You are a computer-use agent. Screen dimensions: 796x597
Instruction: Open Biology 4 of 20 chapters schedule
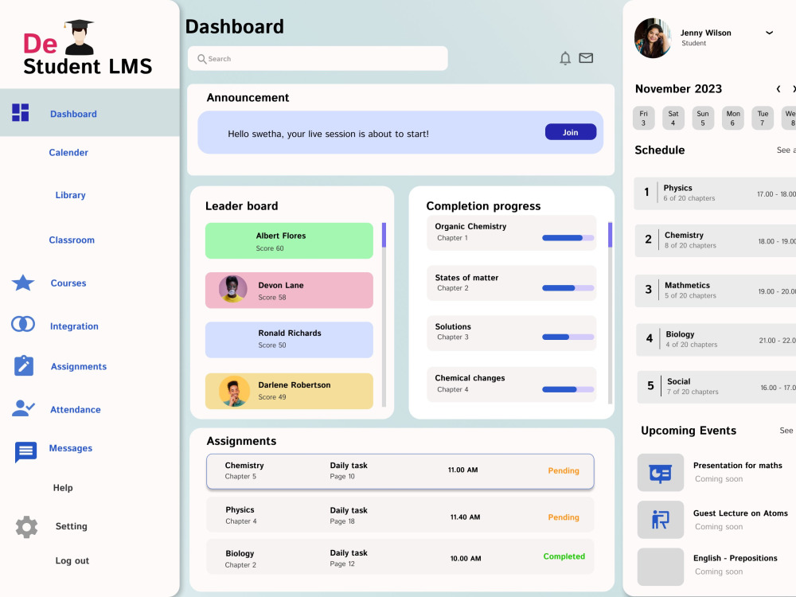point(716,340)
